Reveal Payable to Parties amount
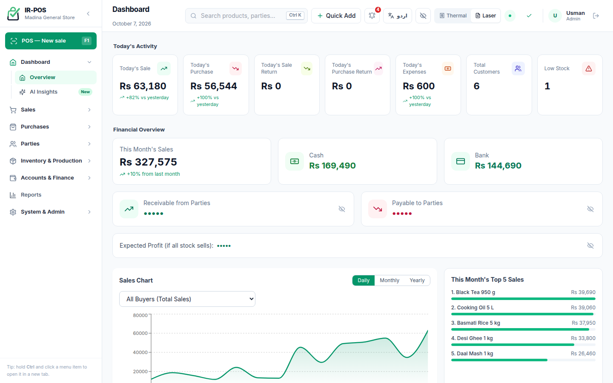 (590, 209)
